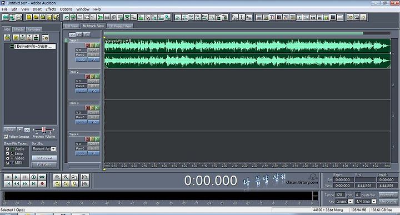Click Save Session icon in toolbar
Screen dimensions: 400x215
pos(49,17)
